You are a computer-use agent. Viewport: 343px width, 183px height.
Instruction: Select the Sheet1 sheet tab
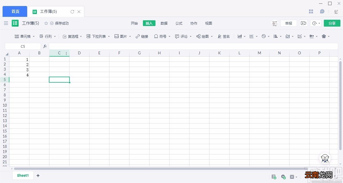tap(23, 176)
